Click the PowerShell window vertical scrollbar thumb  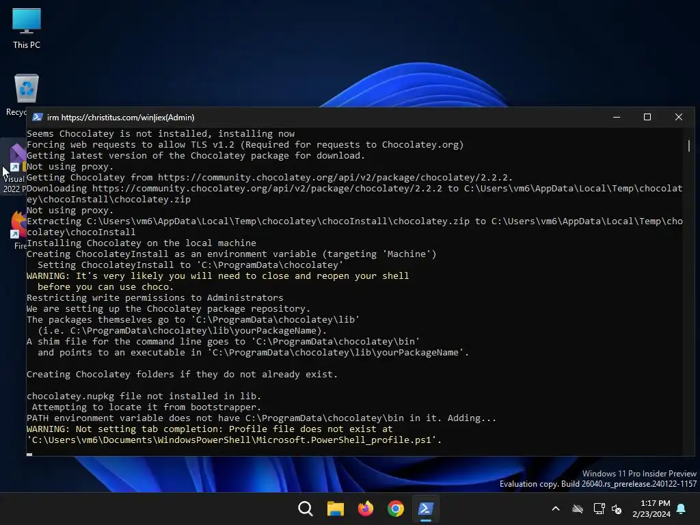coord(689,146)
